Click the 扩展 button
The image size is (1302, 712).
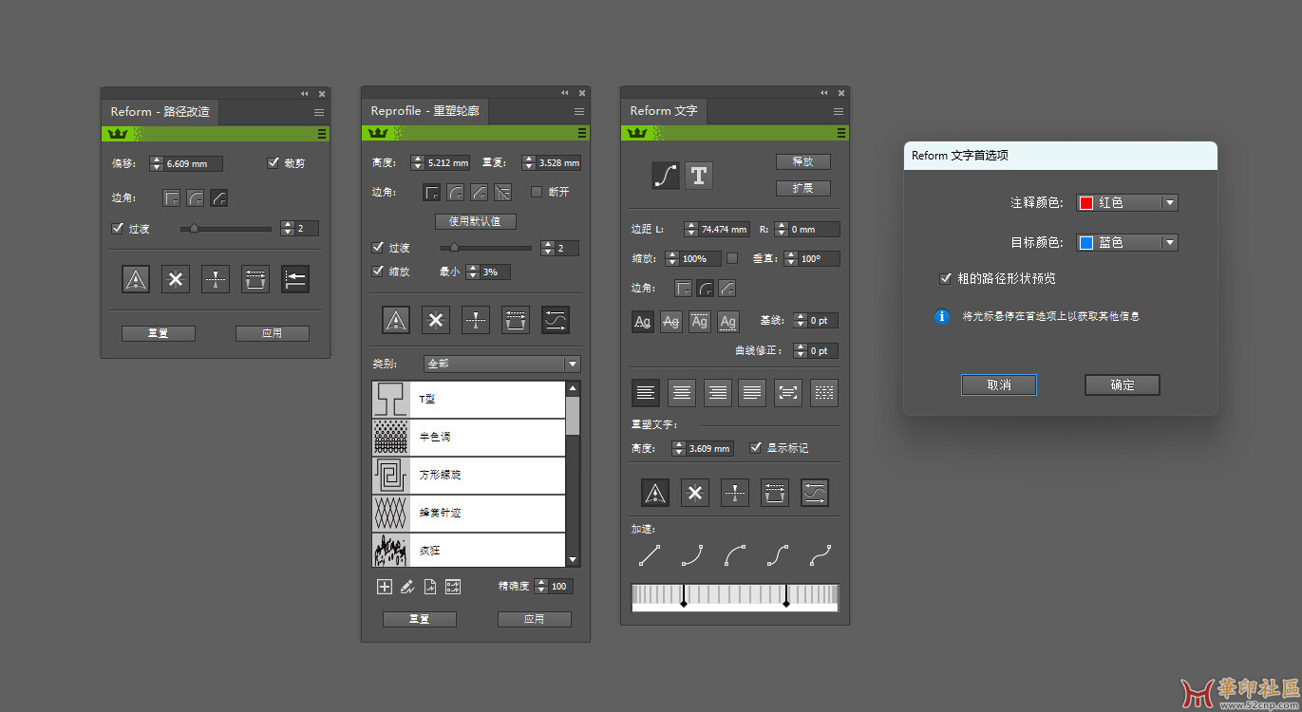[x=803, y=188]
